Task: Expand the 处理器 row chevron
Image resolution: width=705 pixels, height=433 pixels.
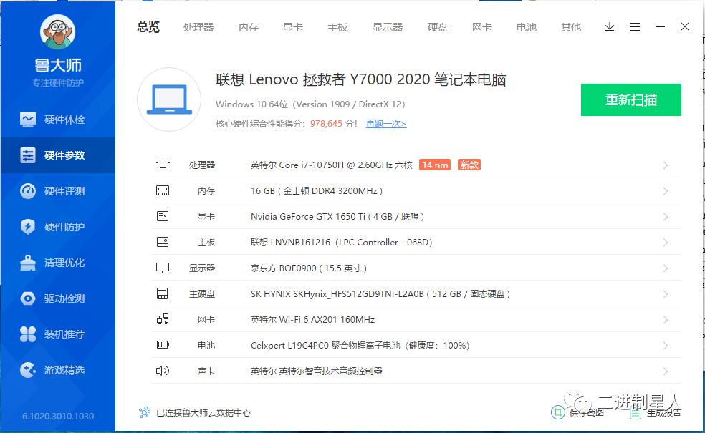Action: [x=666, y=165]
